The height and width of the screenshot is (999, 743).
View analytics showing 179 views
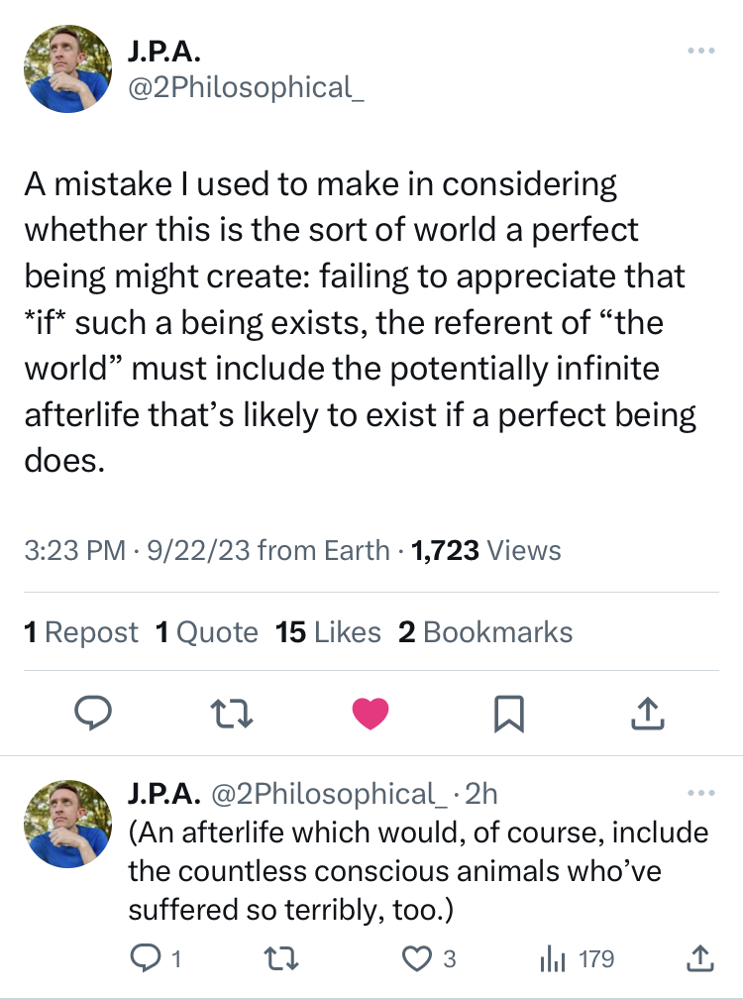(x=575, y=958)
